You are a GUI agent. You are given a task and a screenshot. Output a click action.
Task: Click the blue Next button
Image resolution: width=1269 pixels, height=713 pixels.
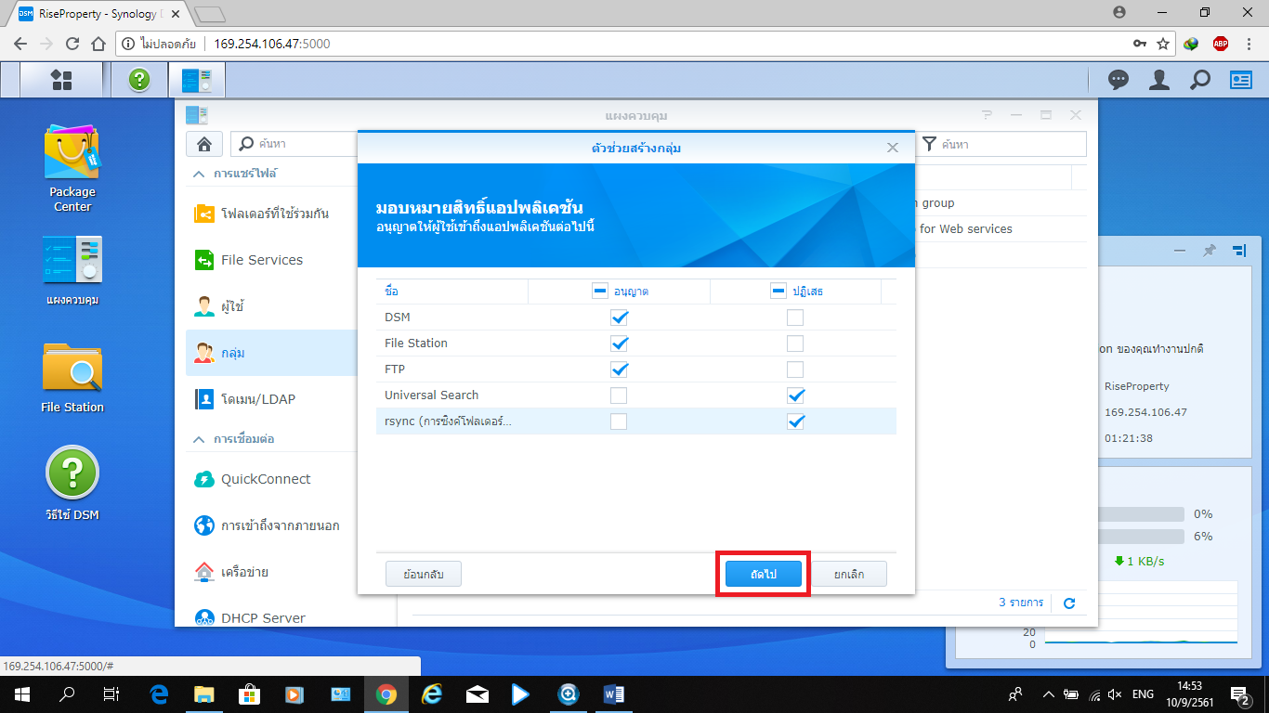pyautogui.click(x=763, y=575)
